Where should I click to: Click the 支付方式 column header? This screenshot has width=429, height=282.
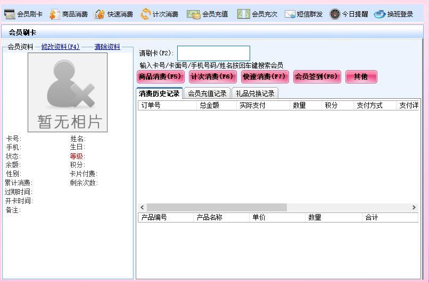click(375, 105)
